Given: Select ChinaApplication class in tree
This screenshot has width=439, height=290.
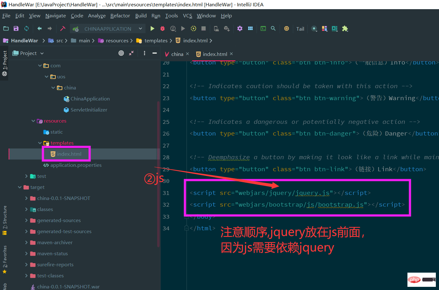Looking at the screenshot, I should 90,99.
